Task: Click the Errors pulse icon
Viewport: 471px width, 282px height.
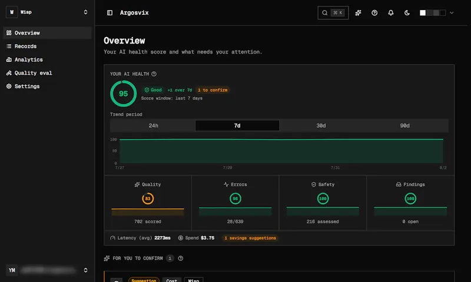Action: (226, 184)
